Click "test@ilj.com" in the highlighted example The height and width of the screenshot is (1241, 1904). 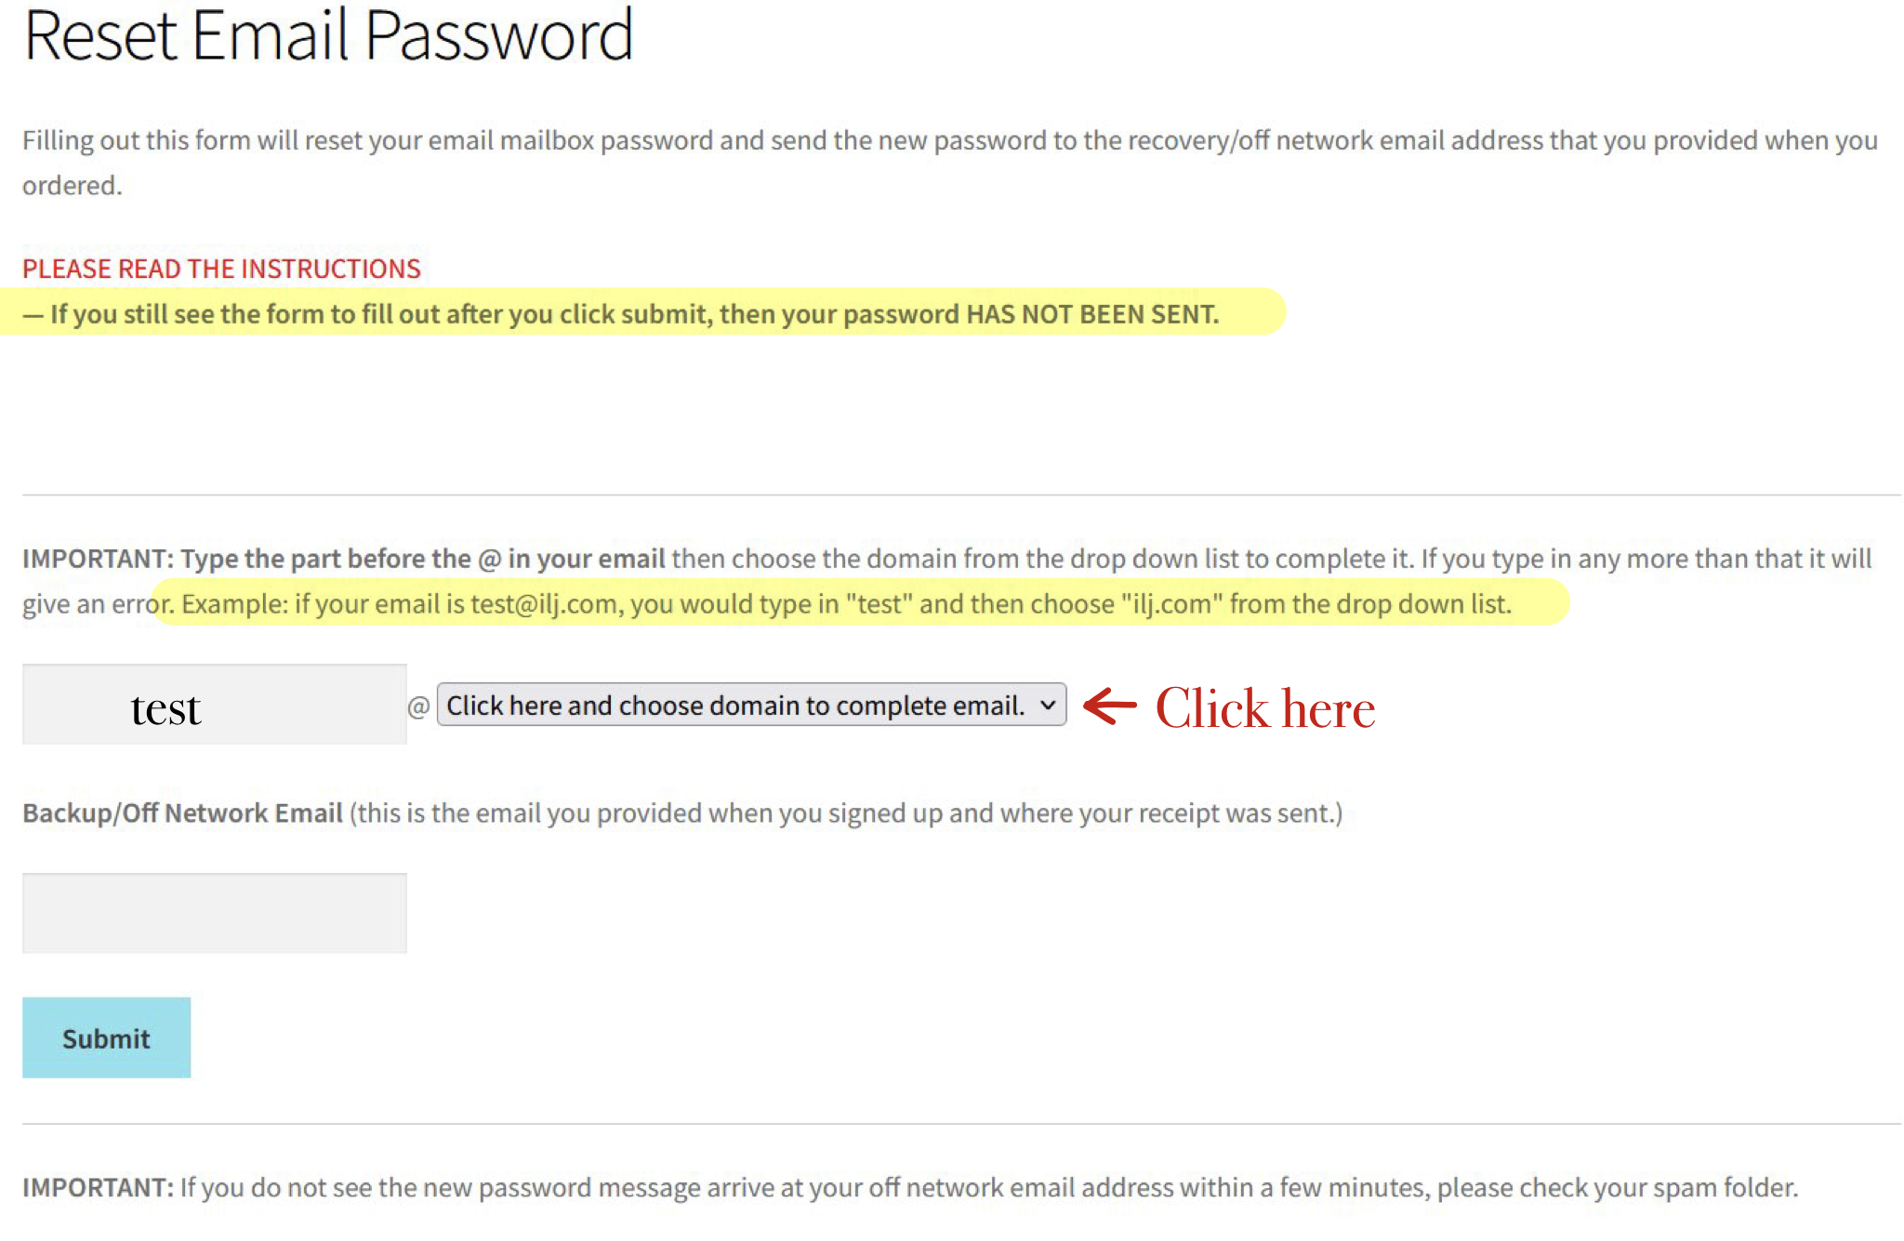pyautogui.click(x=544, y=604)
